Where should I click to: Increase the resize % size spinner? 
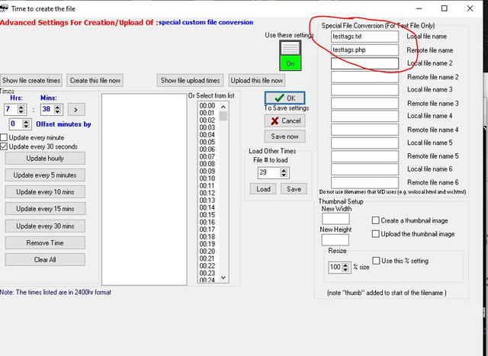(345, 265)
